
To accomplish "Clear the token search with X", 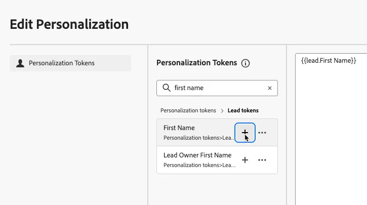I will click(270, 88).
